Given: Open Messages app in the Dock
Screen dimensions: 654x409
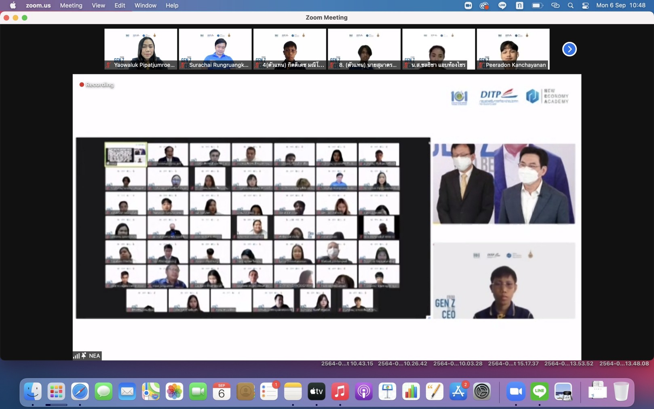Looking at the screenshot, I should click(103, 391).
